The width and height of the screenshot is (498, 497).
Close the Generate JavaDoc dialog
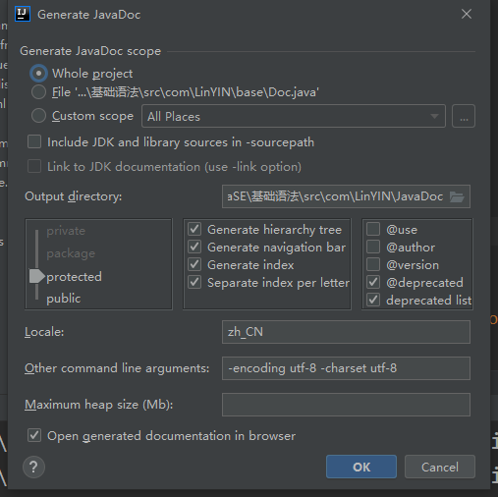[x=467, y=14]
